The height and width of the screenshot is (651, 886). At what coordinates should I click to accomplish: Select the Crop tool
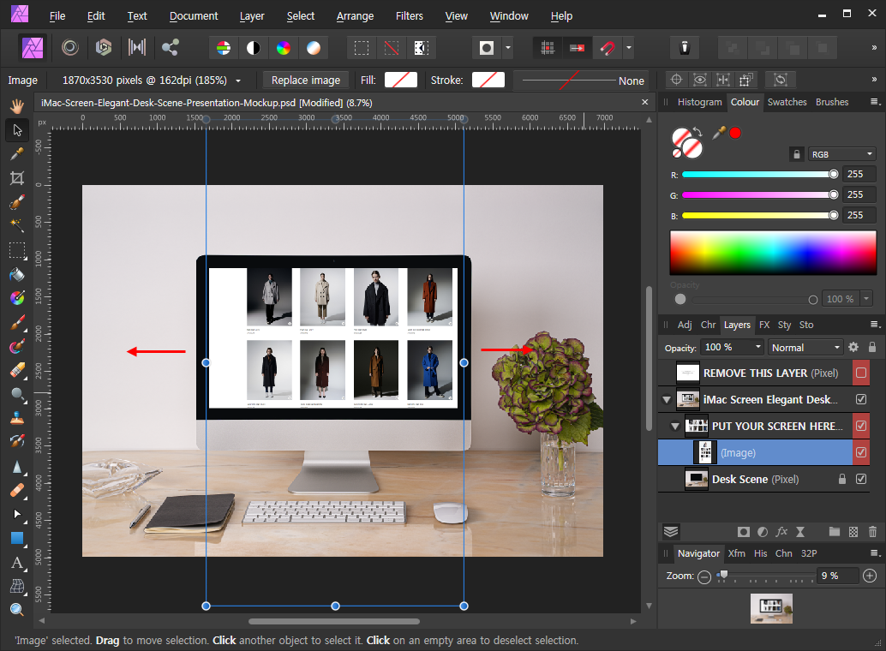click(17, 178)
